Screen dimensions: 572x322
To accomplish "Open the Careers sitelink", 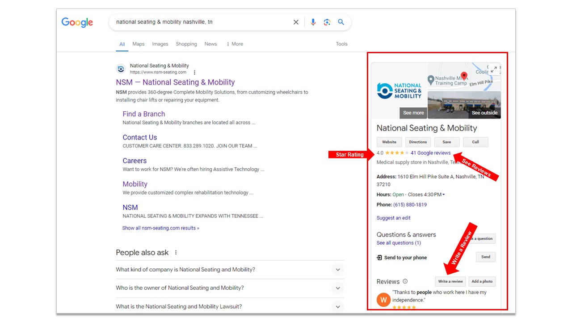I will point(135,161).
